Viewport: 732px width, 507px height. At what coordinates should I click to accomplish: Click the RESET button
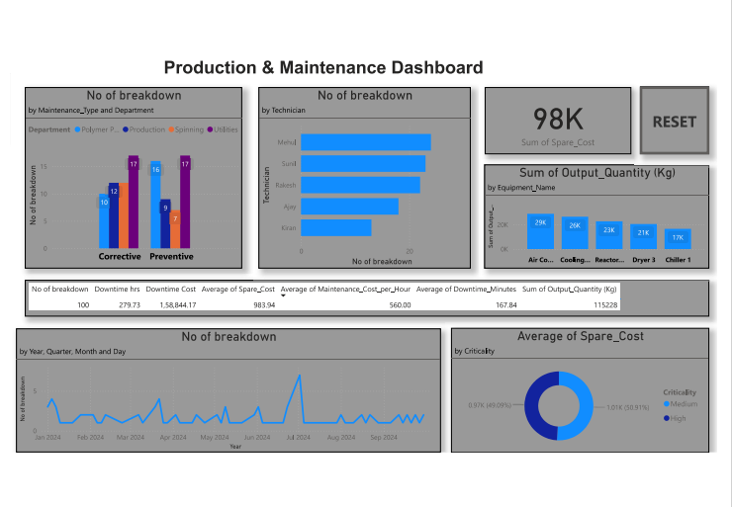(x=675, y=121)
